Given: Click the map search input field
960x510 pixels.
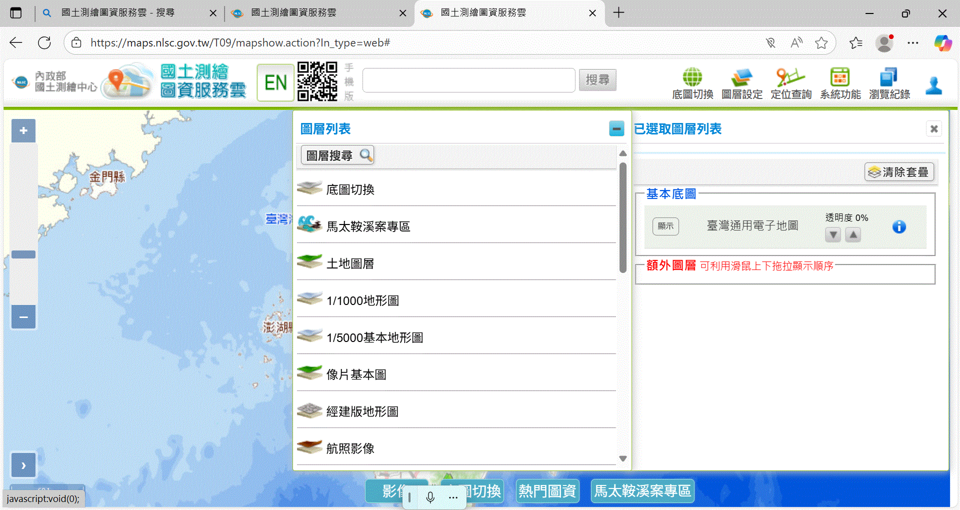Looking at the screenshot, I should (x=468, y=80).
